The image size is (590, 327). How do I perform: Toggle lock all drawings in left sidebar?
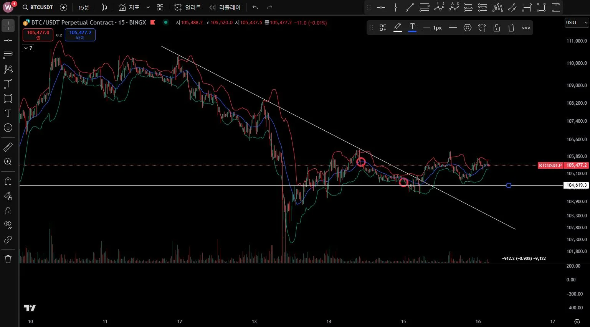[8, 211]
